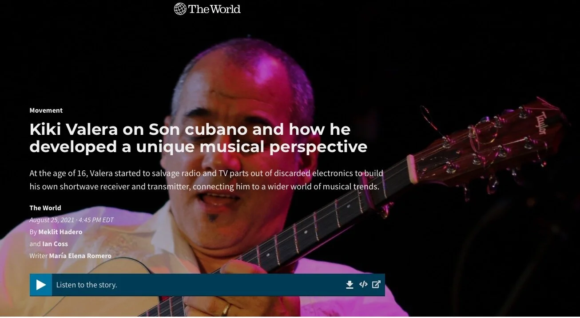Click the August 25, 2021 timestamp
580x318 pixels.
click(72, 220)
